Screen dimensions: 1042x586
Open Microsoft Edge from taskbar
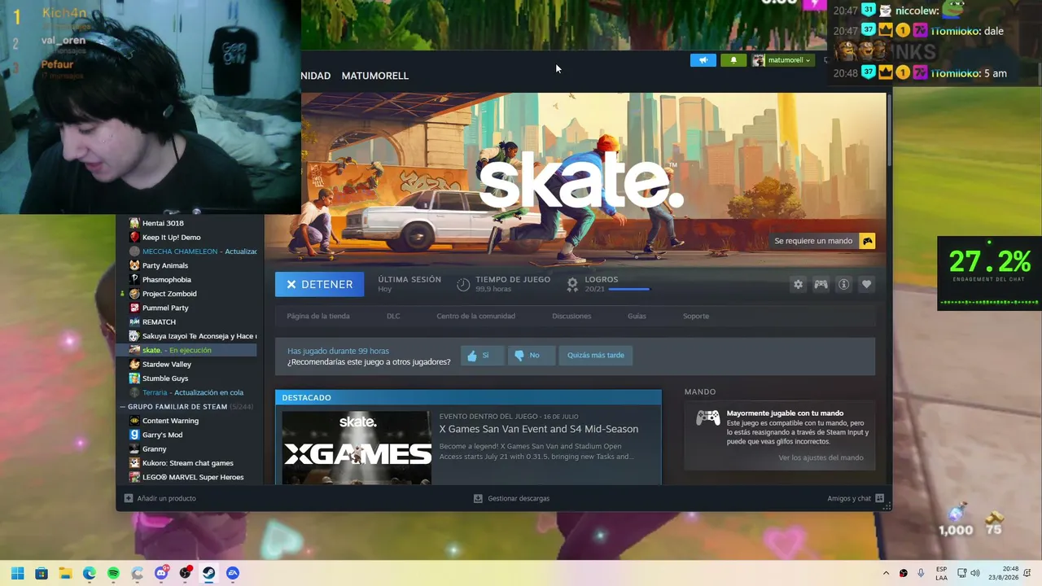pos(90,573)
